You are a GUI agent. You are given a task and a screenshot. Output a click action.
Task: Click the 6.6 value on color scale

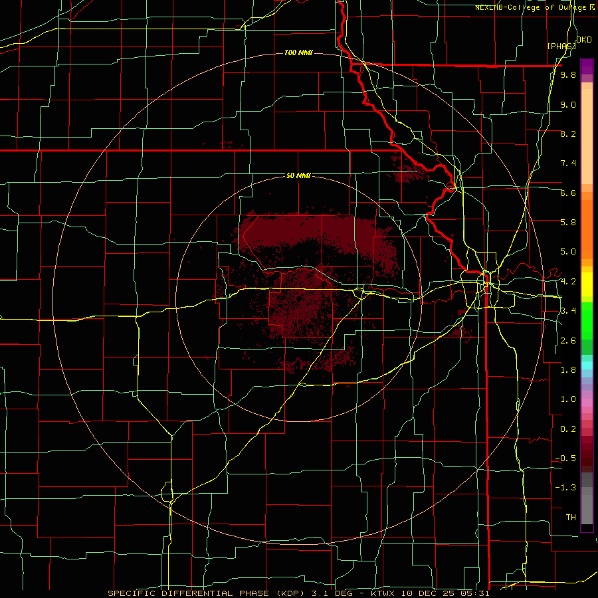tap(568, 193)
